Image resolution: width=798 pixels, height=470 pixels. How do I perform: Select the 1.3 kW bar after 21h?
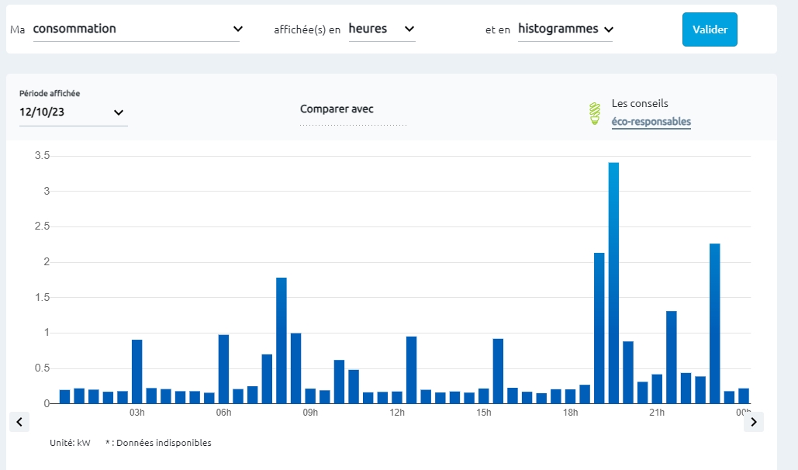coord(672,357)
